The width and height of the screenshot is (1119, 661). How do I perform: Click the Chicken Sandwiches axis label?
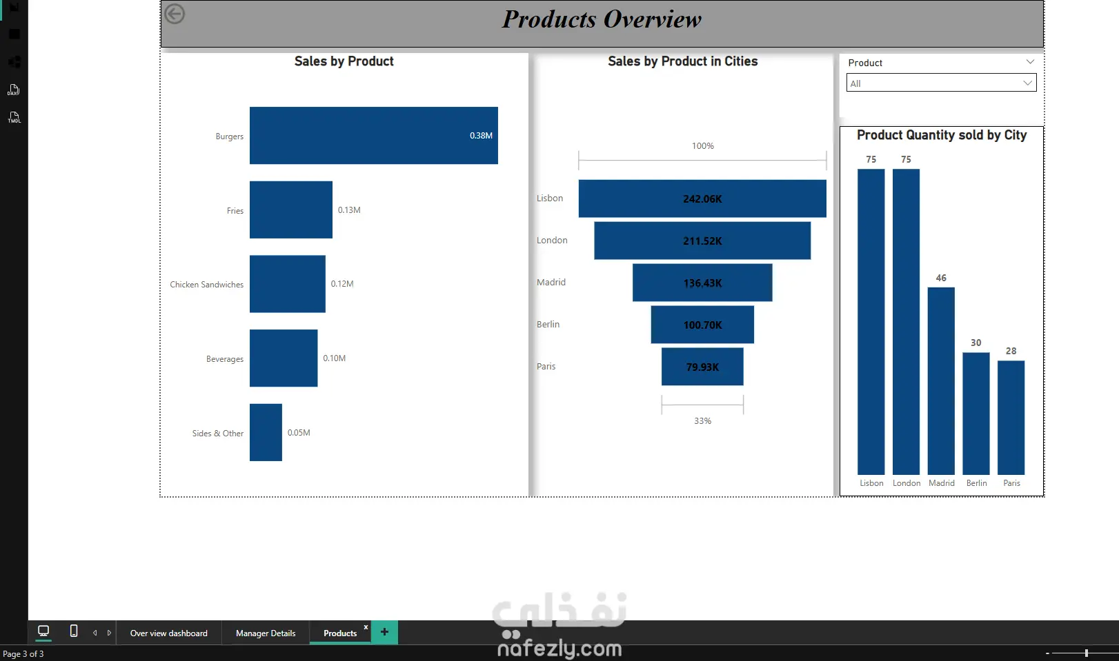tap(207, 285)
